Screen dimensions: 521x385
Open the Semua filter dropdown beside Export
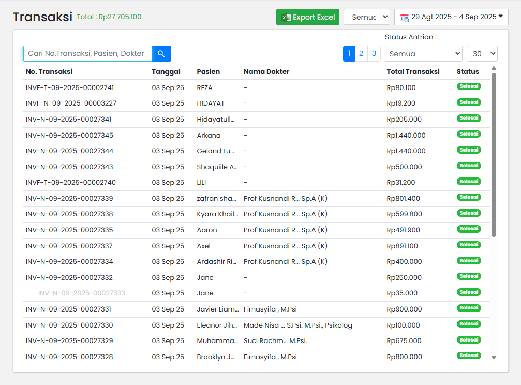[366, 17]
